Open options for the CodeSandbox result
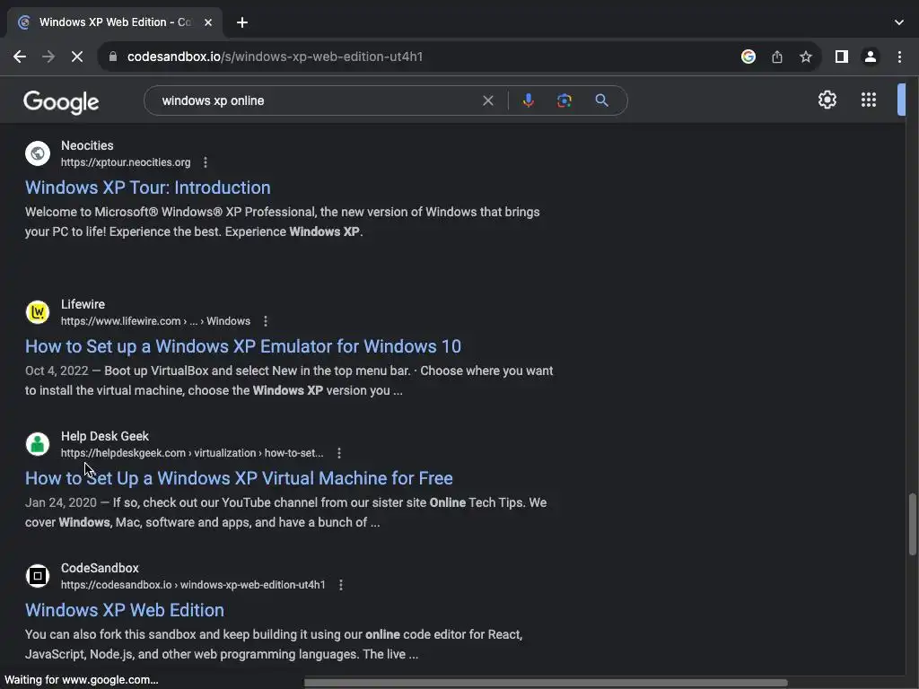This screenshot has height=689, width=919. point(340,585)
